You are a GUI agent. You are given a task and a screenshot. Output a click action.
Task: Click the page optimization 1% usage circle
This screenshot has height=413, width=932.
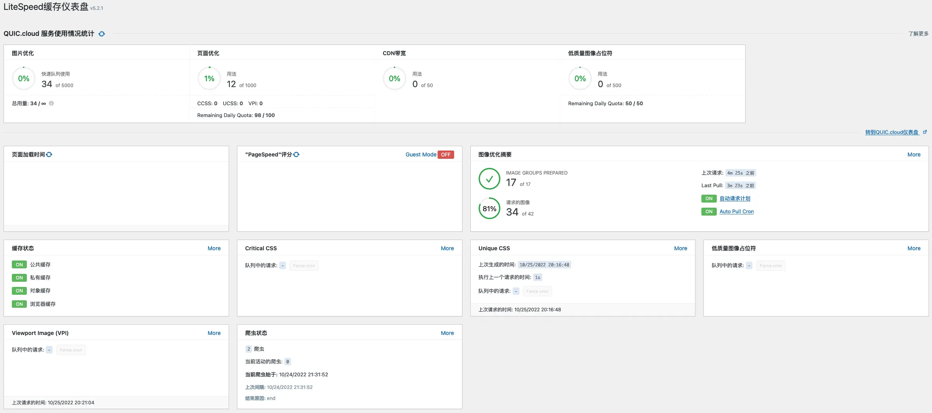pos(209,78)
